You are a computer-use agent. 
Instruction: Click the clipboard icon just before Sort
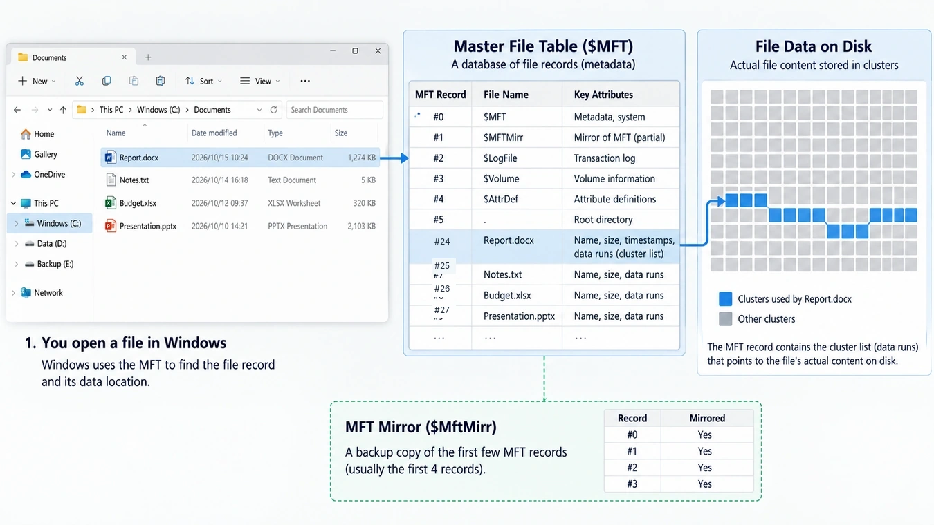click(161, 81)
